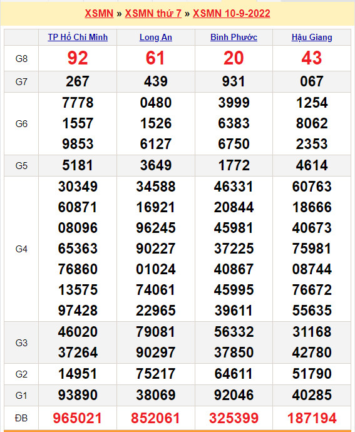The image size is (355, 432).
Task: Click G8 result 43 for Hậu Giang
Action: point(312,58)
